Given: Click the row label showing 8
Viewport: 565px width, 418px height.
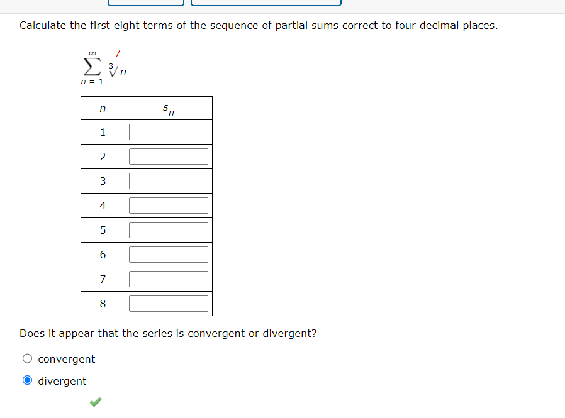Looking at the screenshot, I should (103, 303).
